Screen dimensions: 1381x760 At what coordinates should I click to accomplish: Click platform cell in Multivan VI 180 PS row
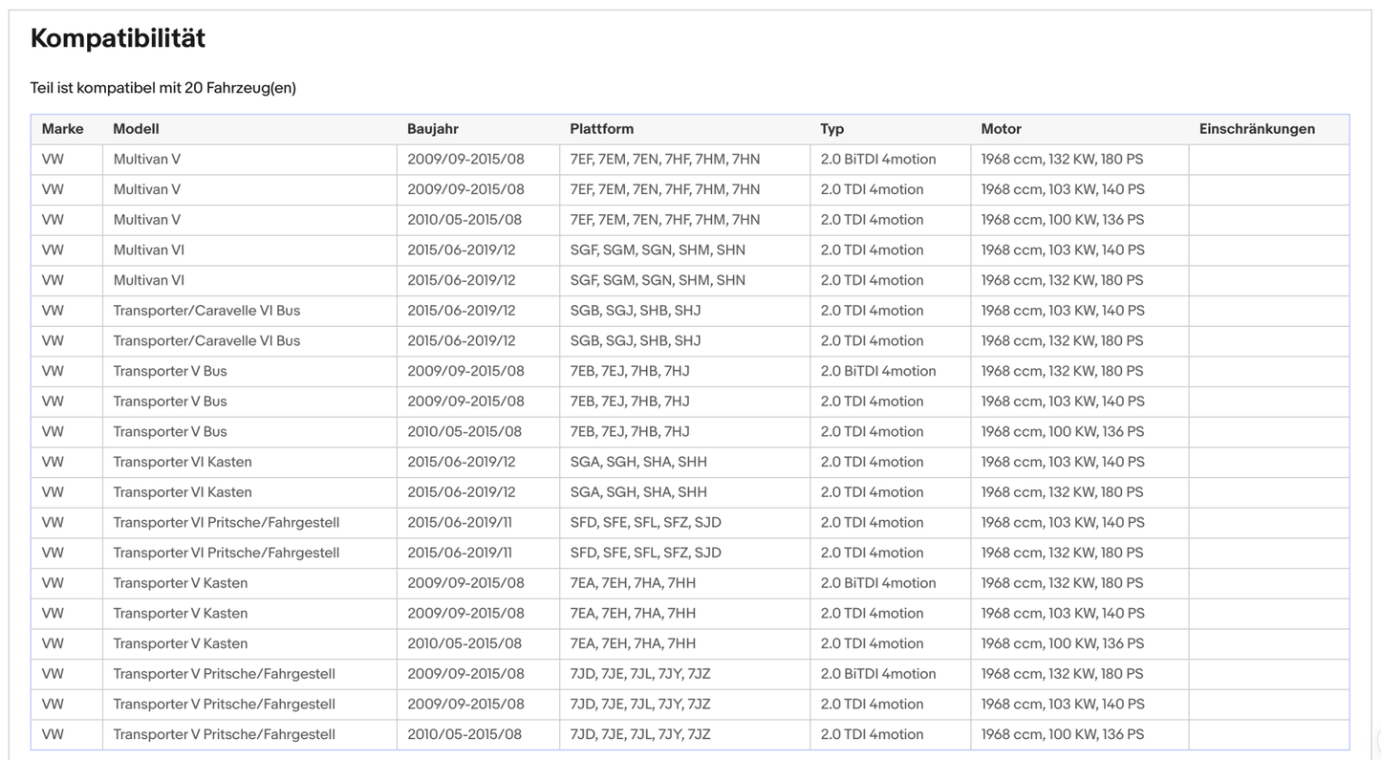657,280
